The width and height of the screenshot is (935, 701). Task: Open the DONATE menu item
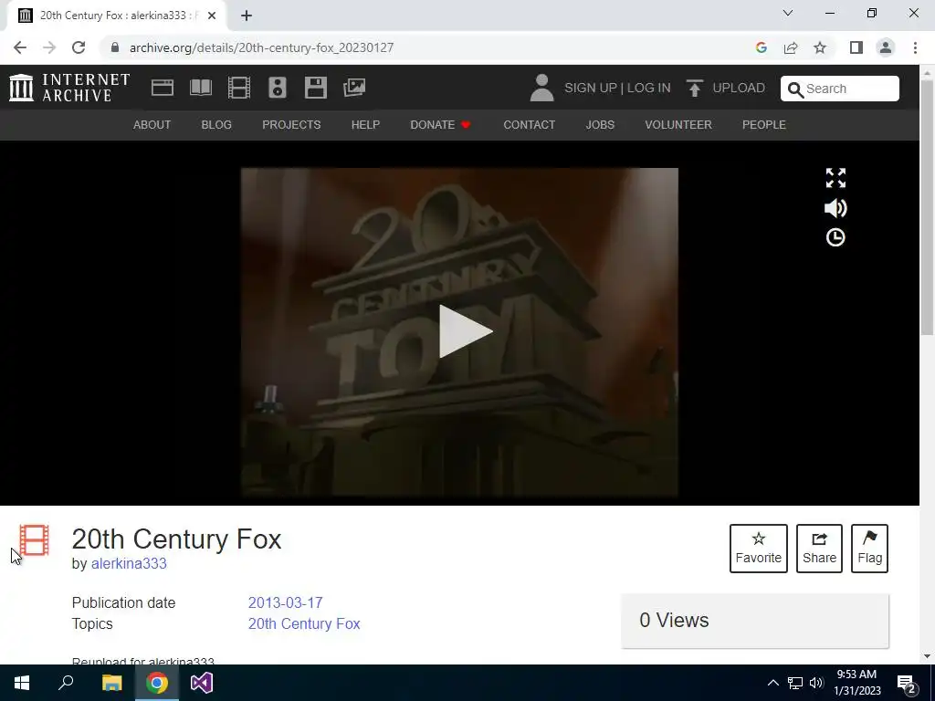(441, 124)
